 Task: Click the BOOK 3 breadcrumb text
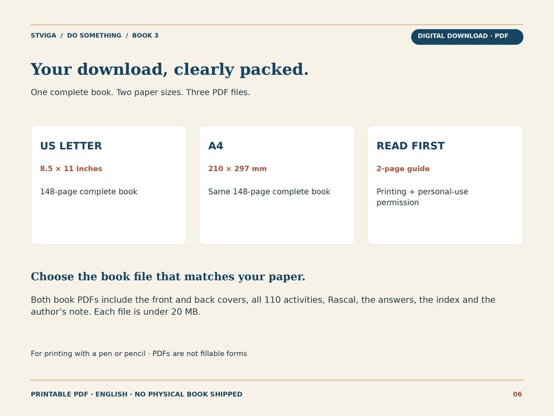point(145,36)
